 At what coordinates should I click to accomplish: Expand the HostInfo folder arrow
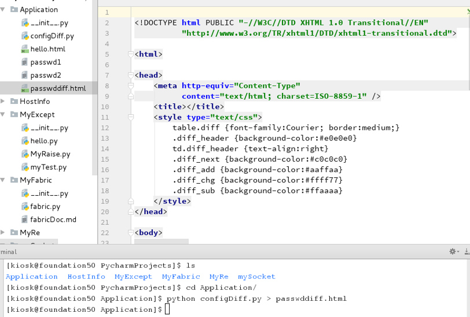pyautogui.click(x=3, y=101)
